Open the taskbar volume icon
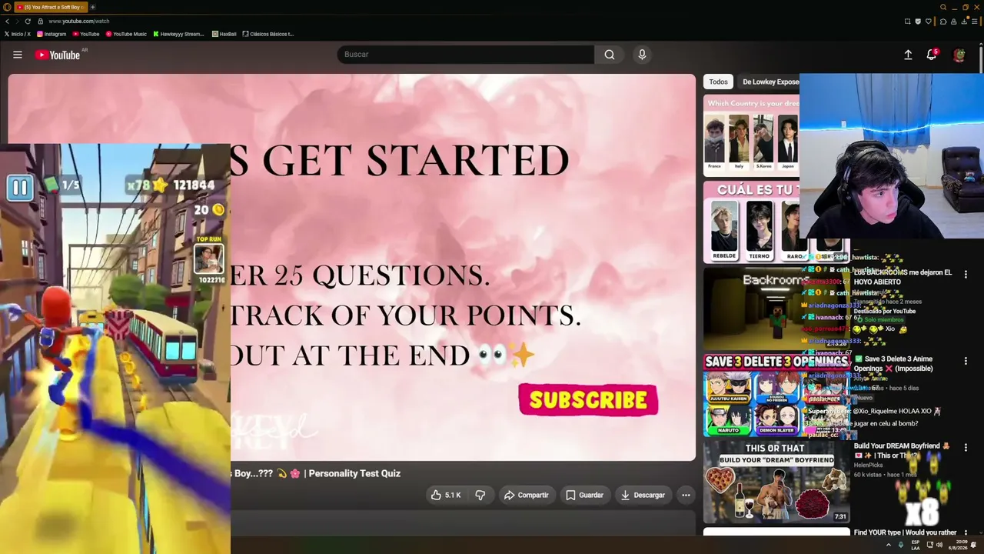 [939, 545]
